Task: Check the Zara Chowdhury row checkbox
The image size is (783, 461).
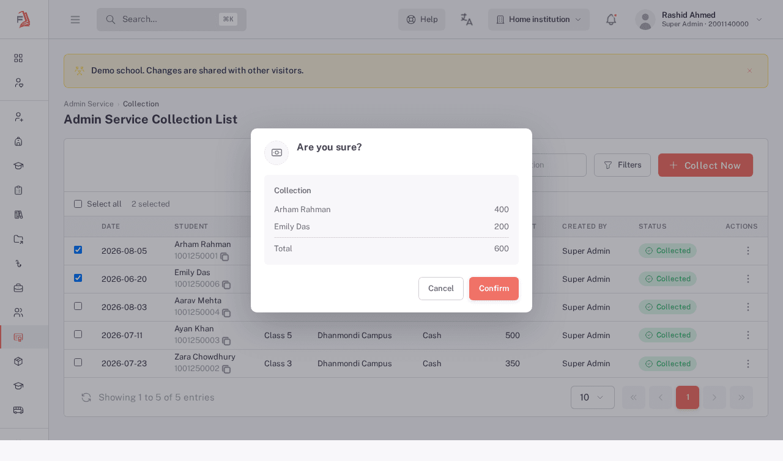Action: [x=78, y=362]
